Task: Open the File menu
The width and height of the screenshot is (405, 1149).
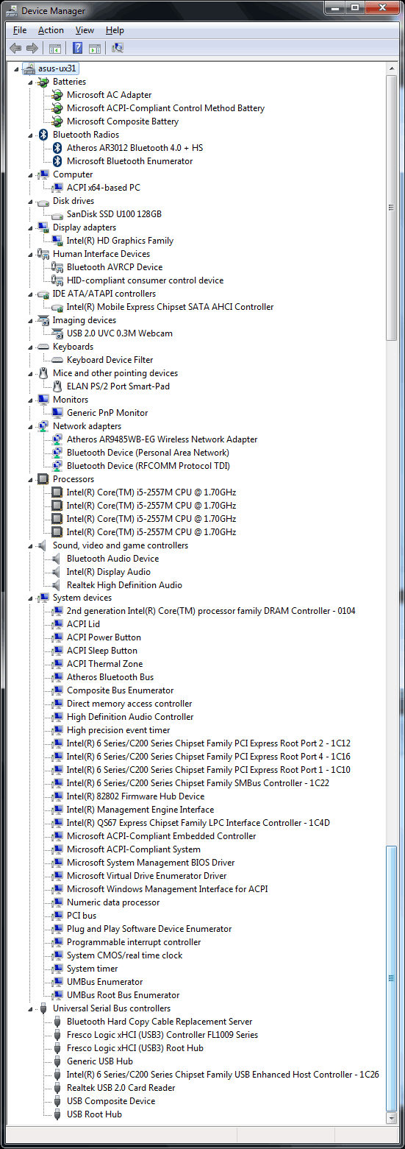Action: click(x=20, y=30)
